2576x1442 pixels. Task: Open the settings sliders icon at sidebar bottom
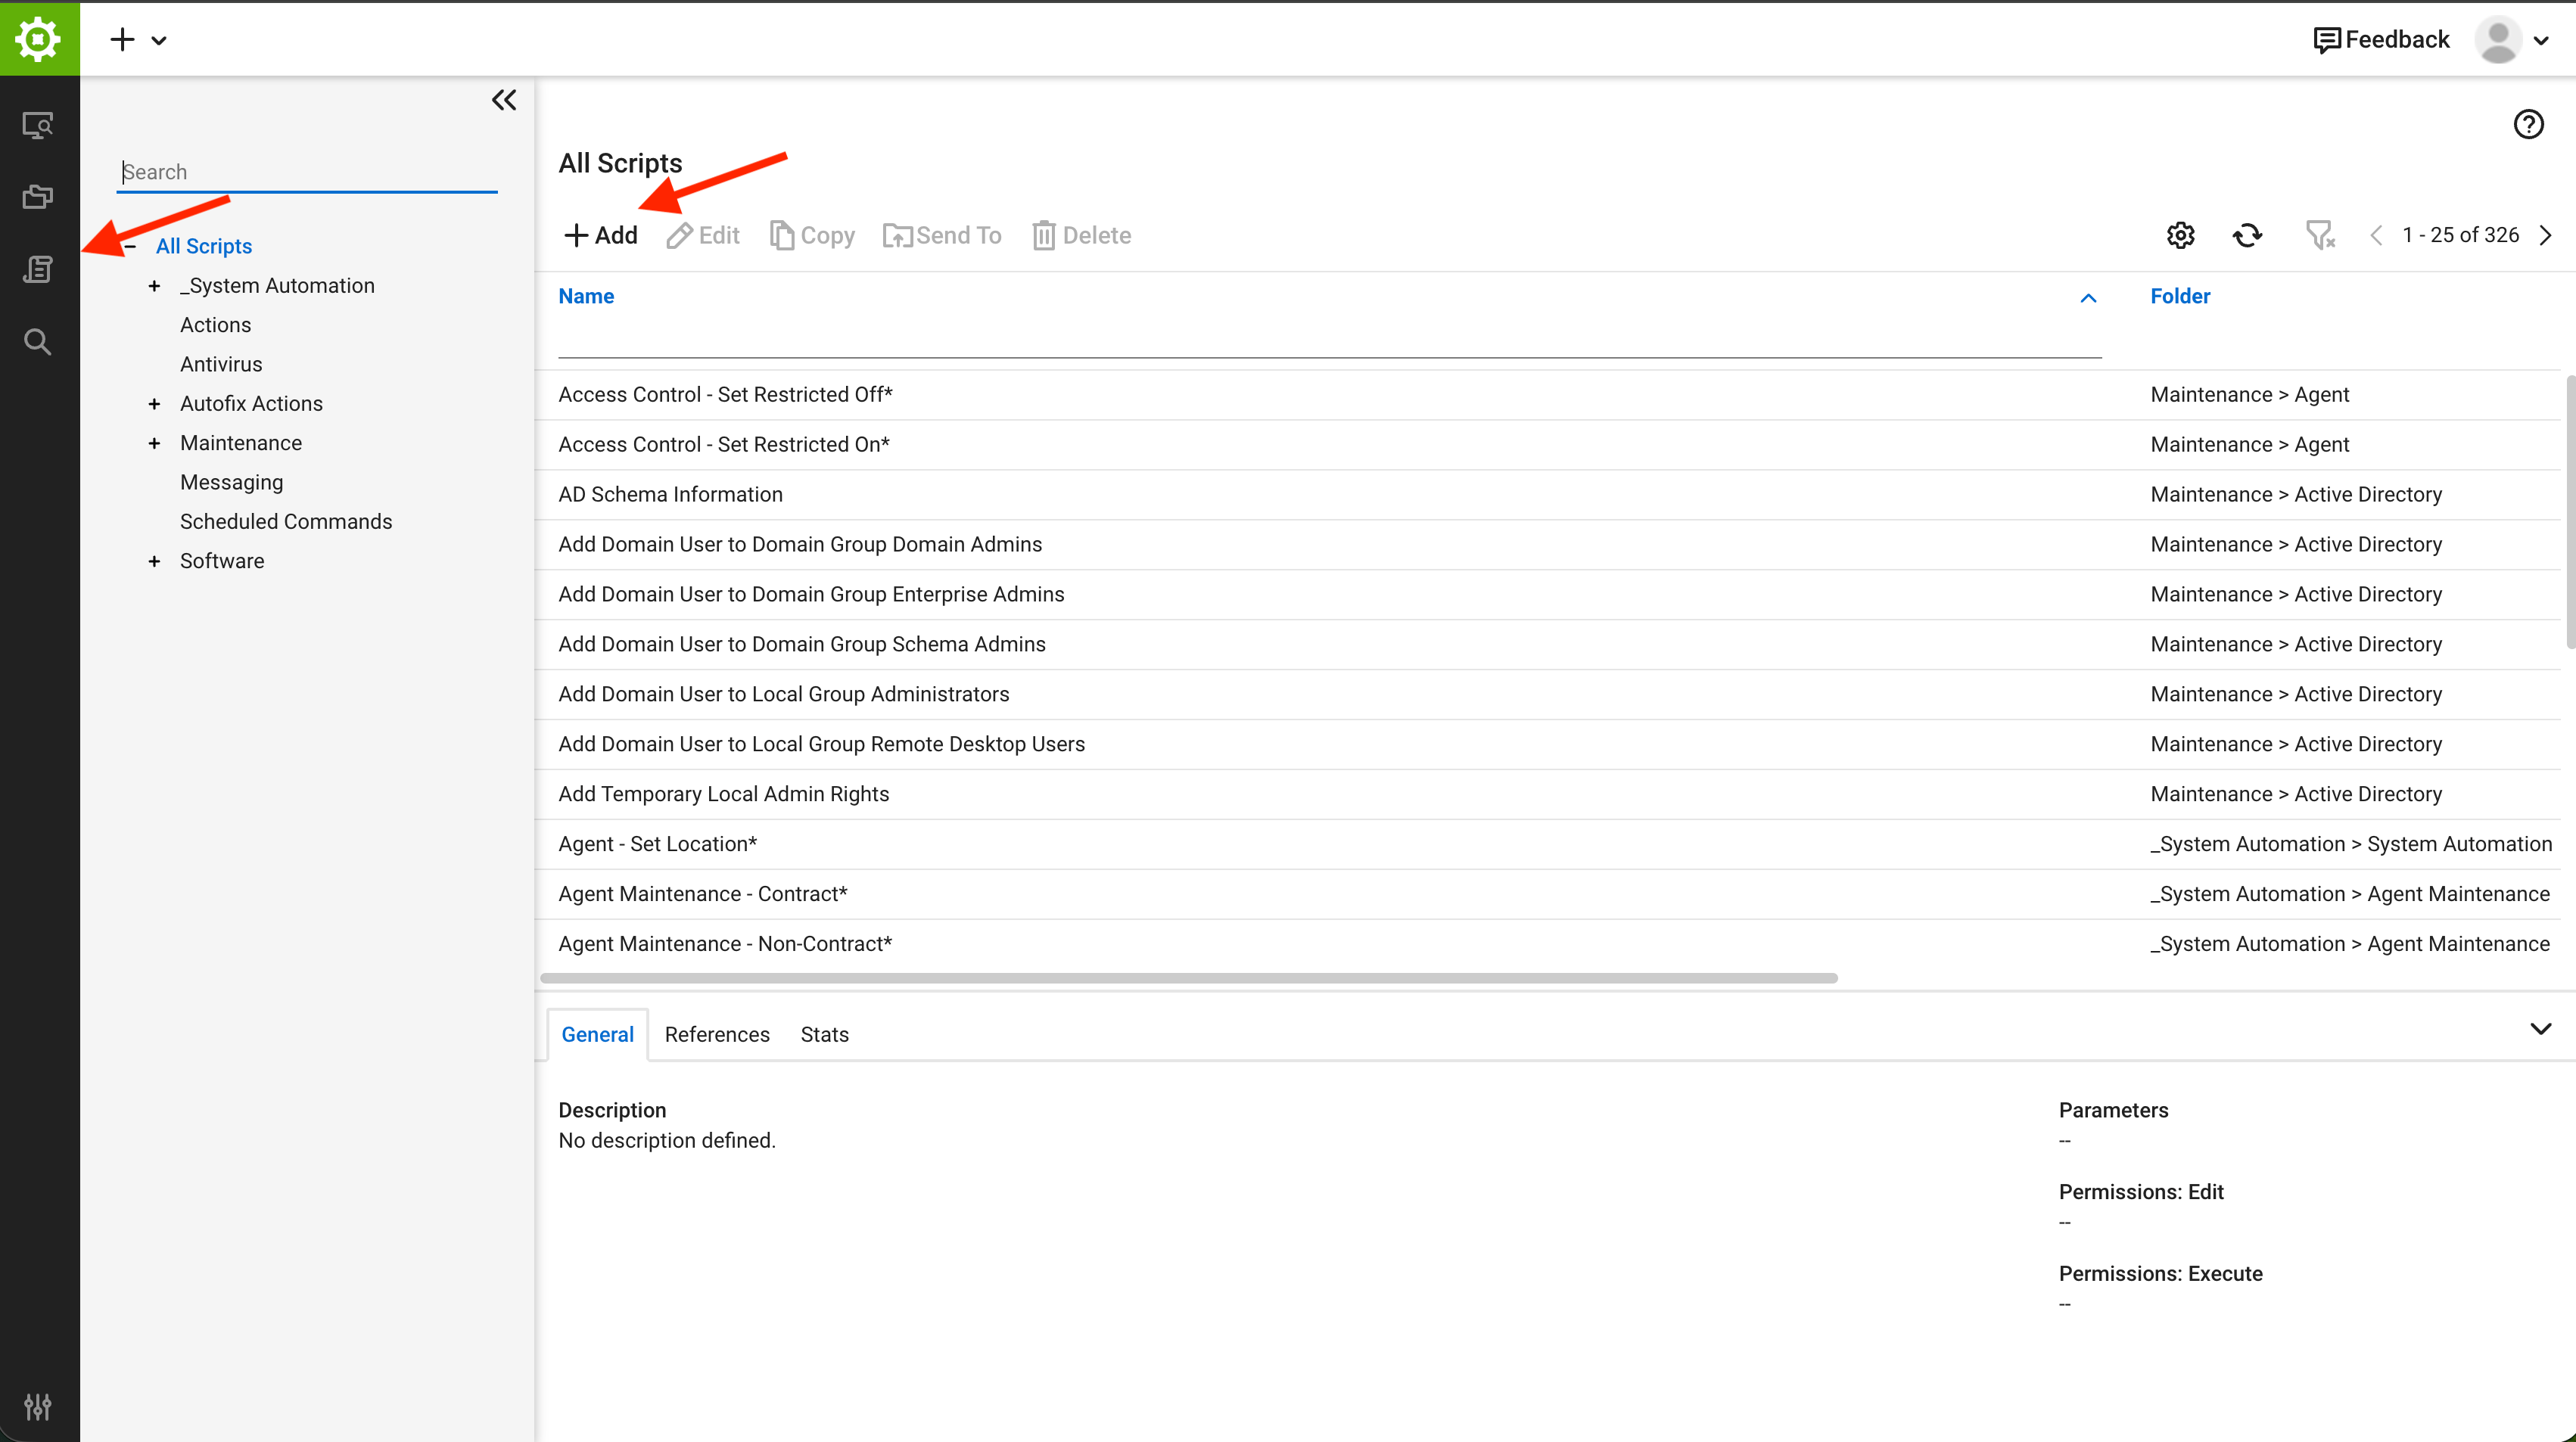pyautogui.click(x=38, y=1407)
